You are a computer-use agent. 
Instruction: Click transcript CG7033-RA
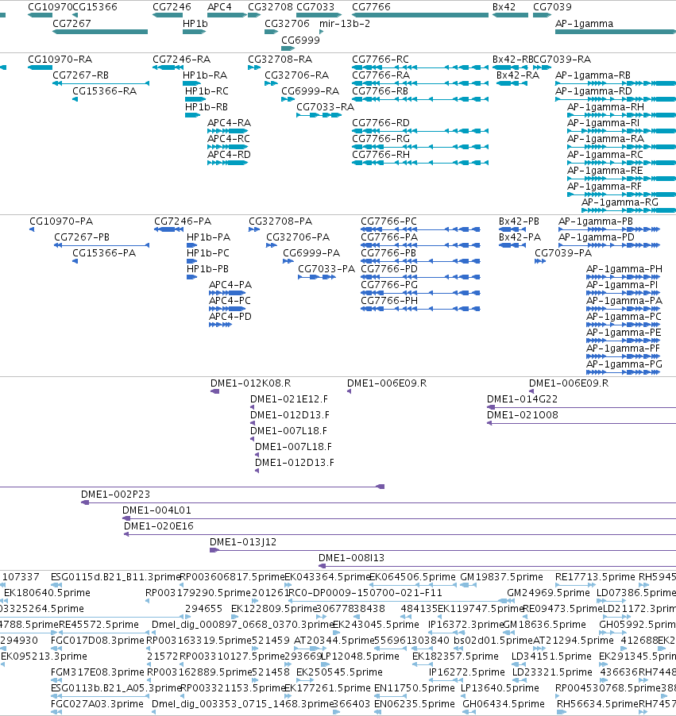326,107
